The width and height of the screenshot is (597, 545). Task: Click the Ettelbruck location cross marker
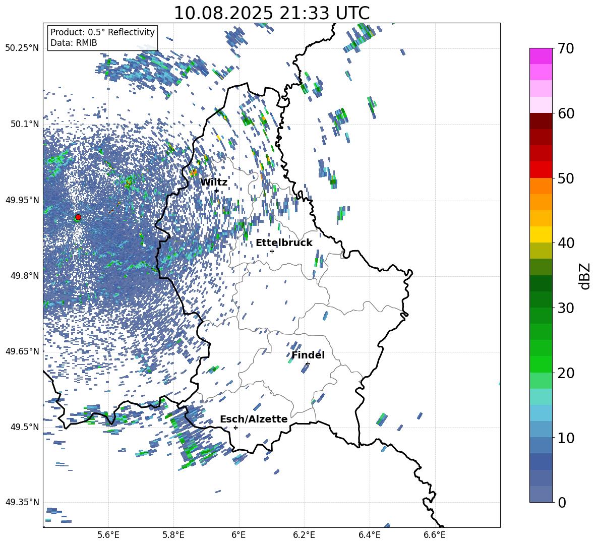272,251
